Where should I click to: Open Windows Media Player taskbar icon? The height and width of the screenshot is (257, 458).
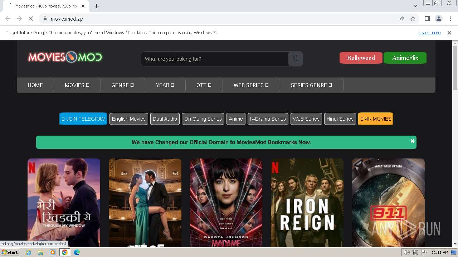[x=53, y=252]
